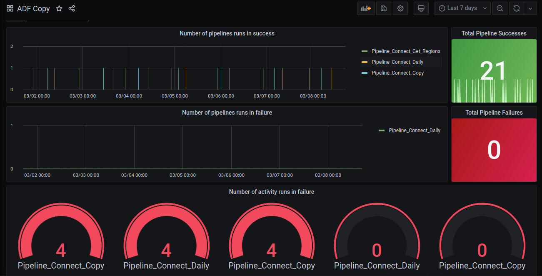Open 'Number of pipelines runs in failure' panel menu

tap(227, 113)
